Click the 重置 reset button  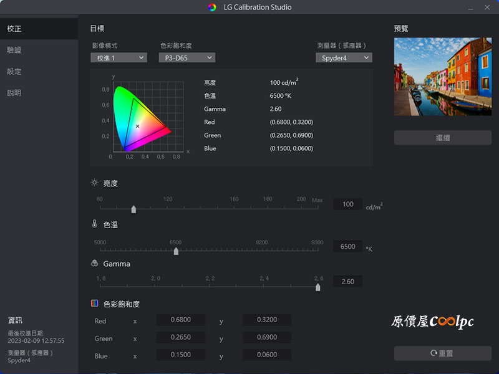(443, 353)
